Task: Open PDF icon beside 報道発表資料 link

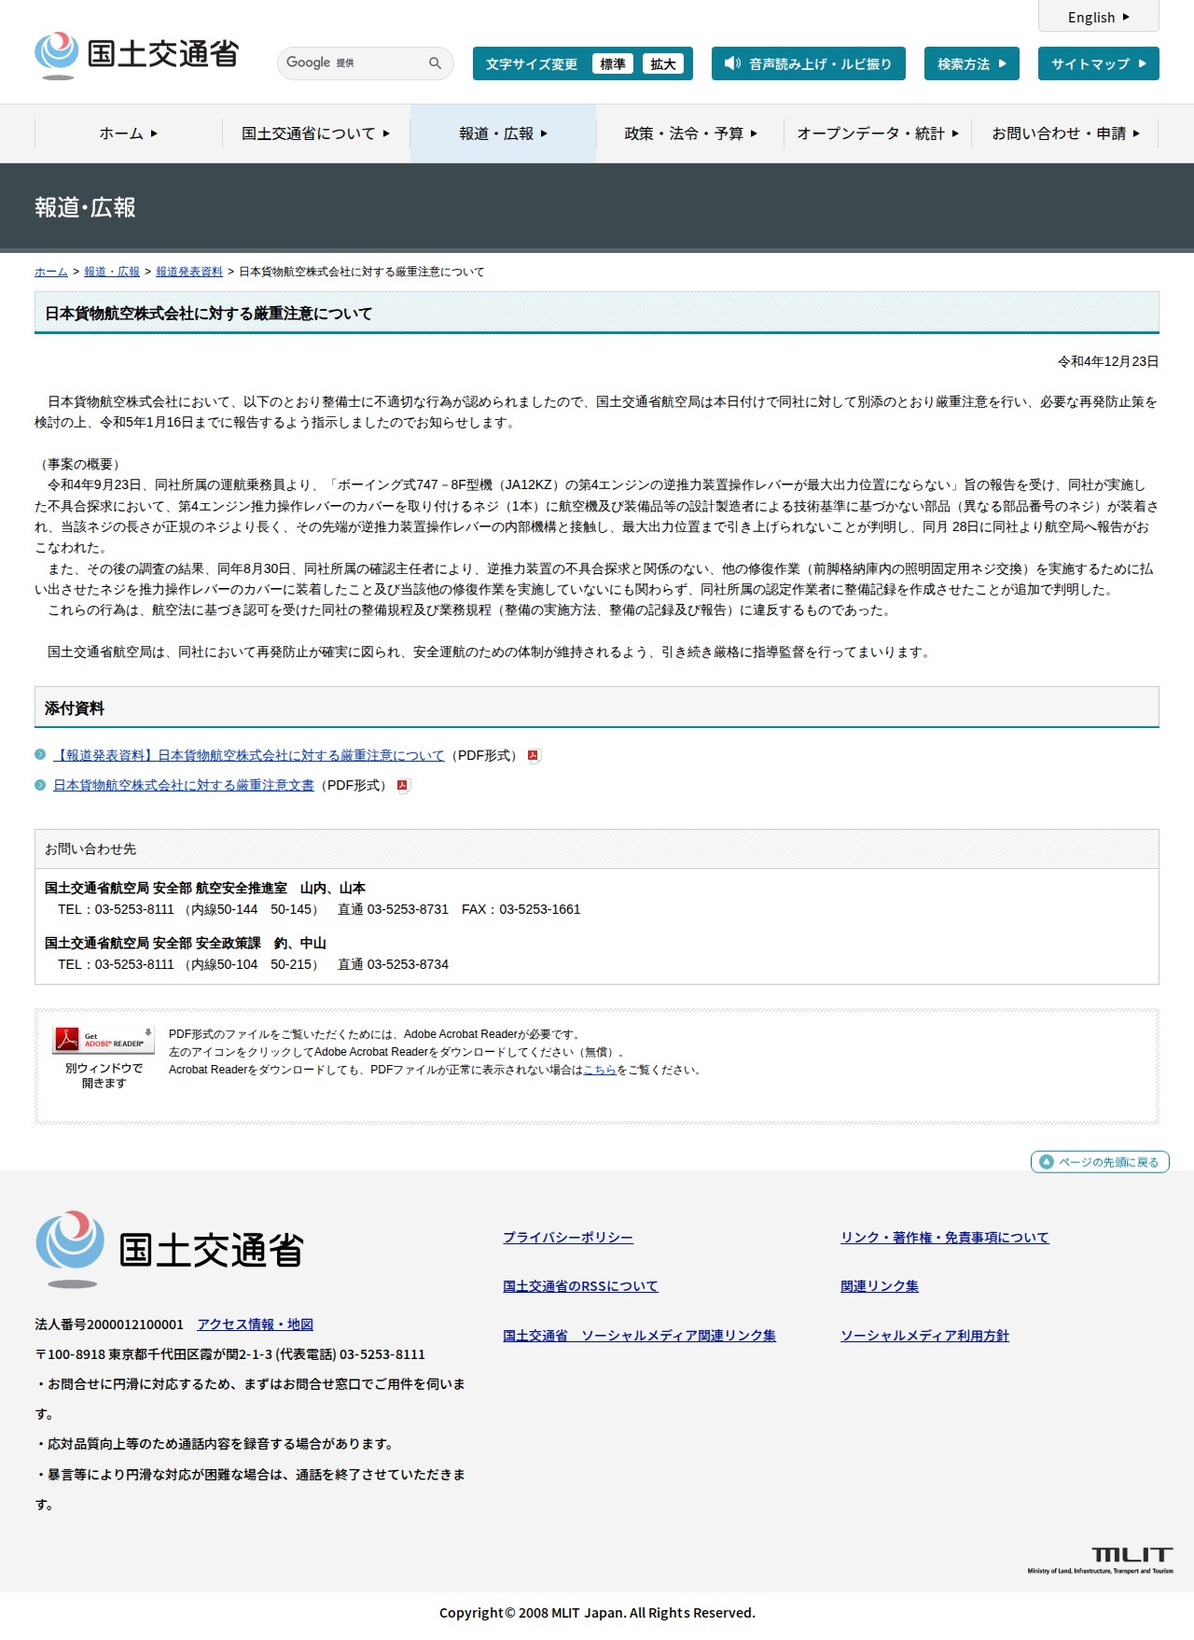Action: (534, 756)
